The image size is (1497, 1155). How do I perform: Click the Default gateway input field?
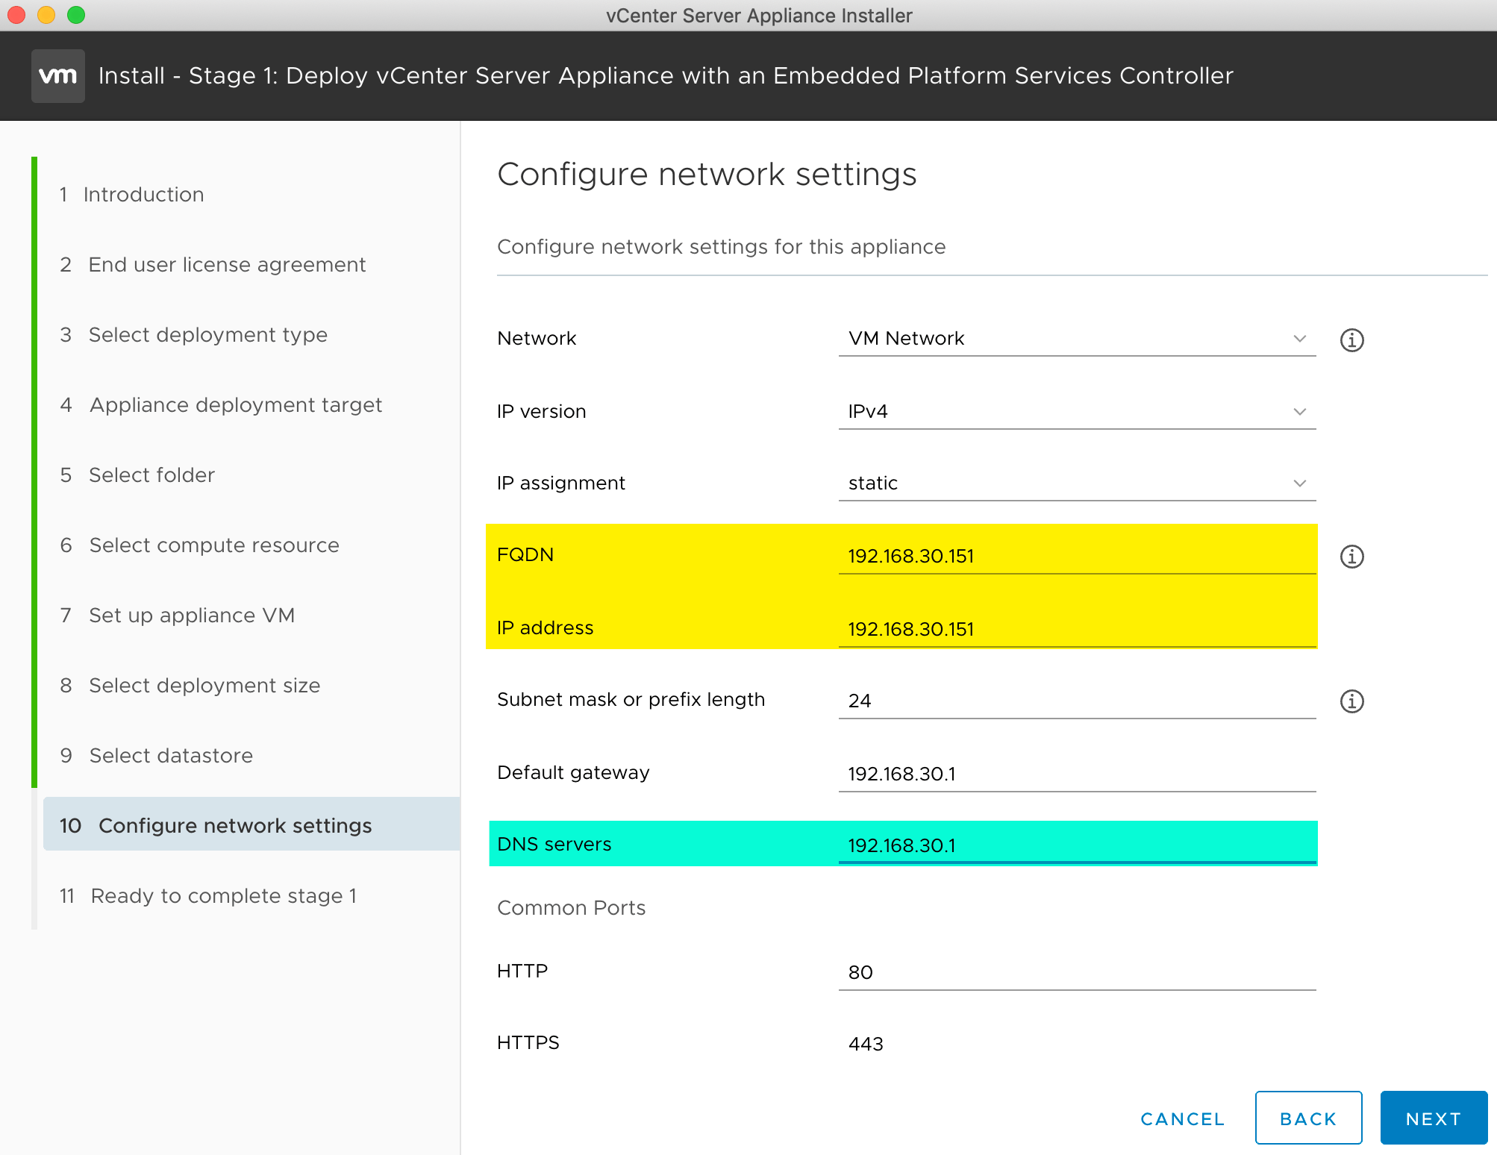[1075, 774]
